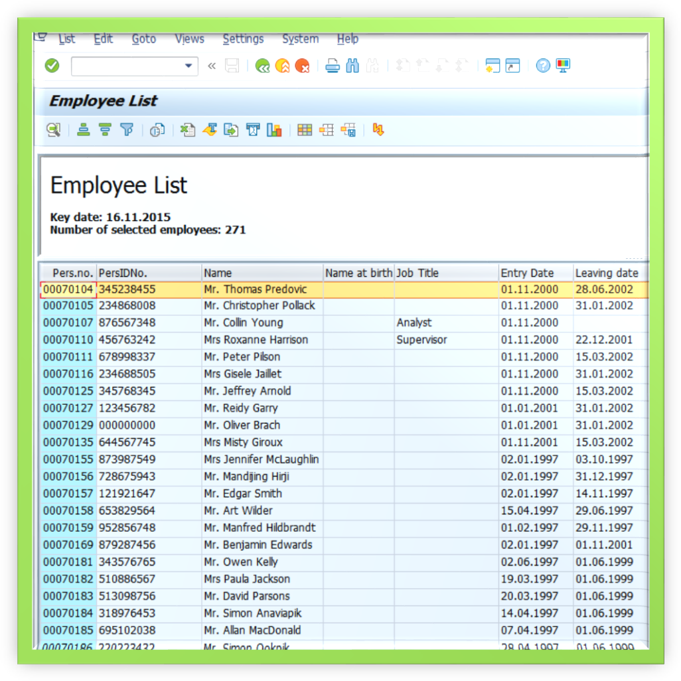The image size is (681, 681).
Task: Open the Goto menu
Action: 143,39
